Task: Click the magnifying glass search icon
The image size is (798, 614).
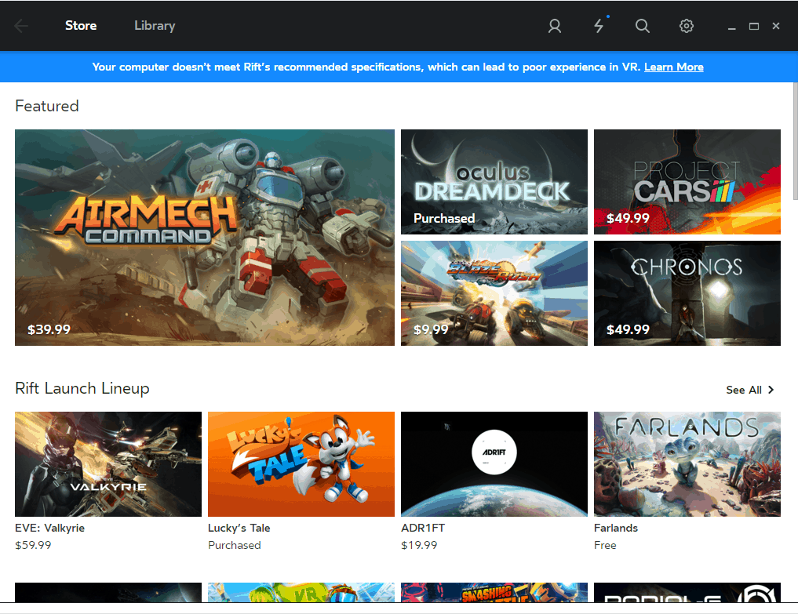Action: 643,26
